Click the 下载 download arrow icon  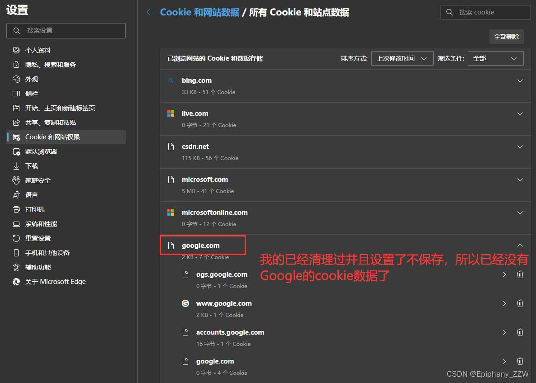click(16, 166)
